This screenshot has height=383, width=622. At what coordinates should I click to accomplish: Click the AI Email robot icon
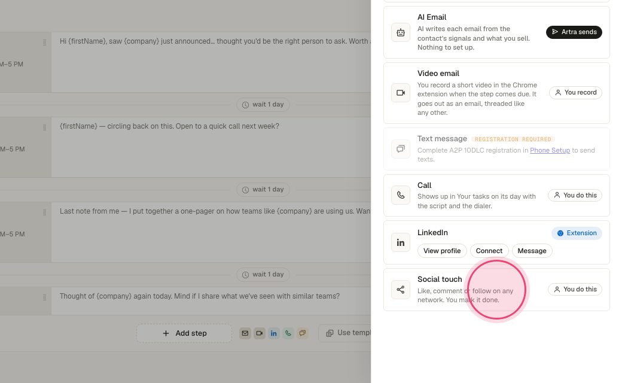pos(401,32)
